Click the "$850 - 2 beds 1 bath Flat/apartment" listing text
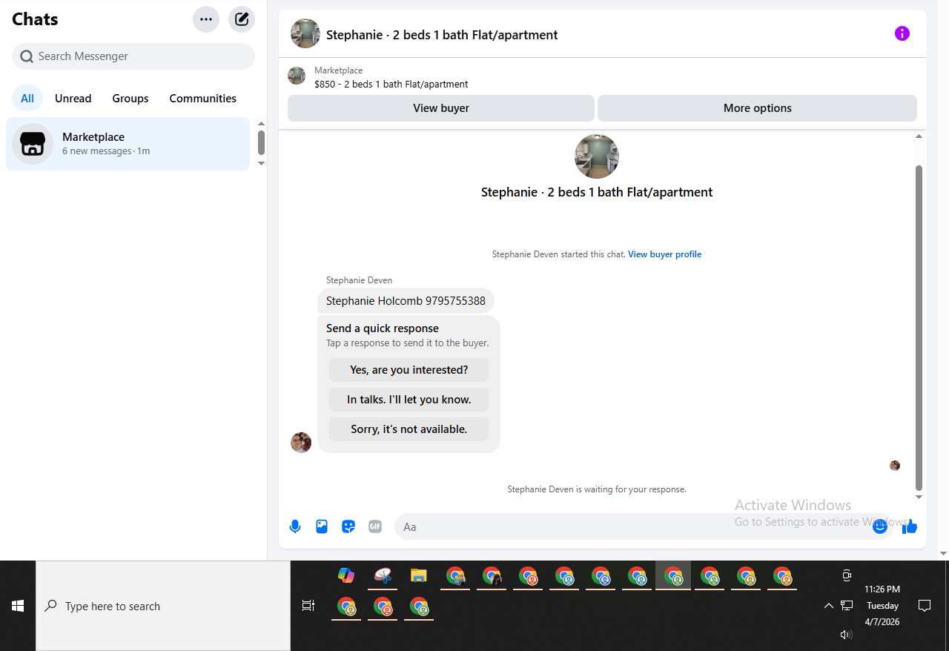The height and width of the screenshot is (651, 949). coord(391,85)
